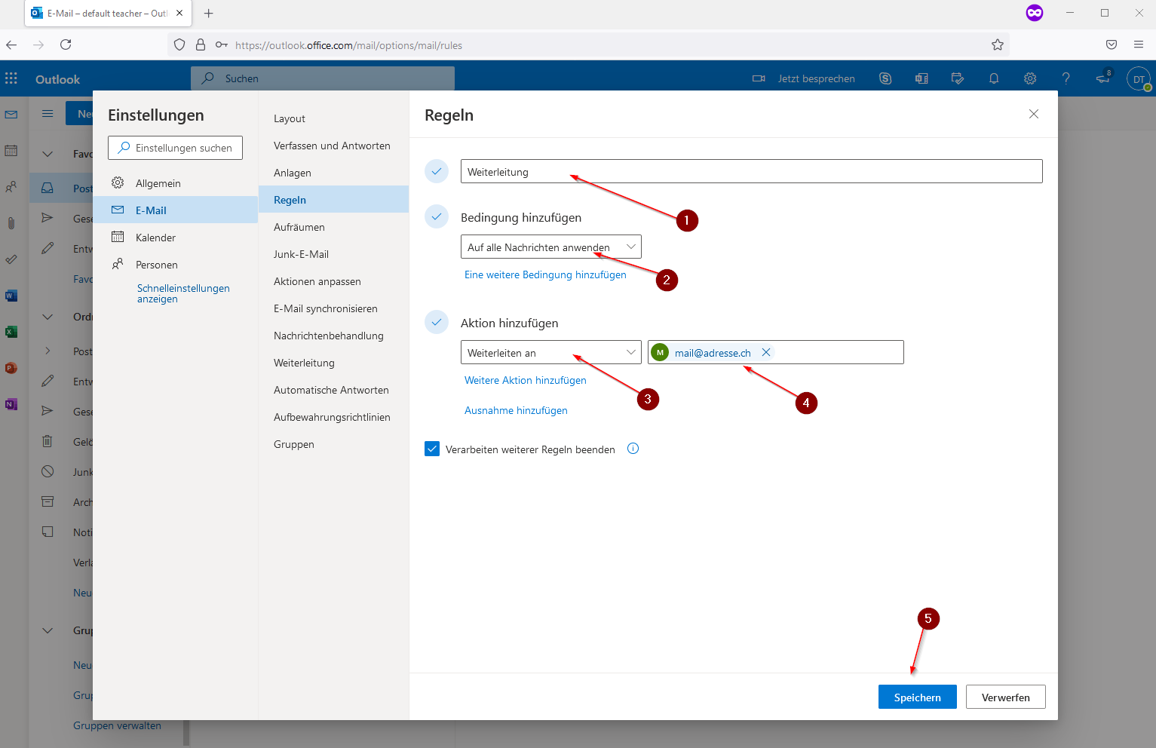Open the Kalender settings category

pyautogui.click(x=155, y=238)
